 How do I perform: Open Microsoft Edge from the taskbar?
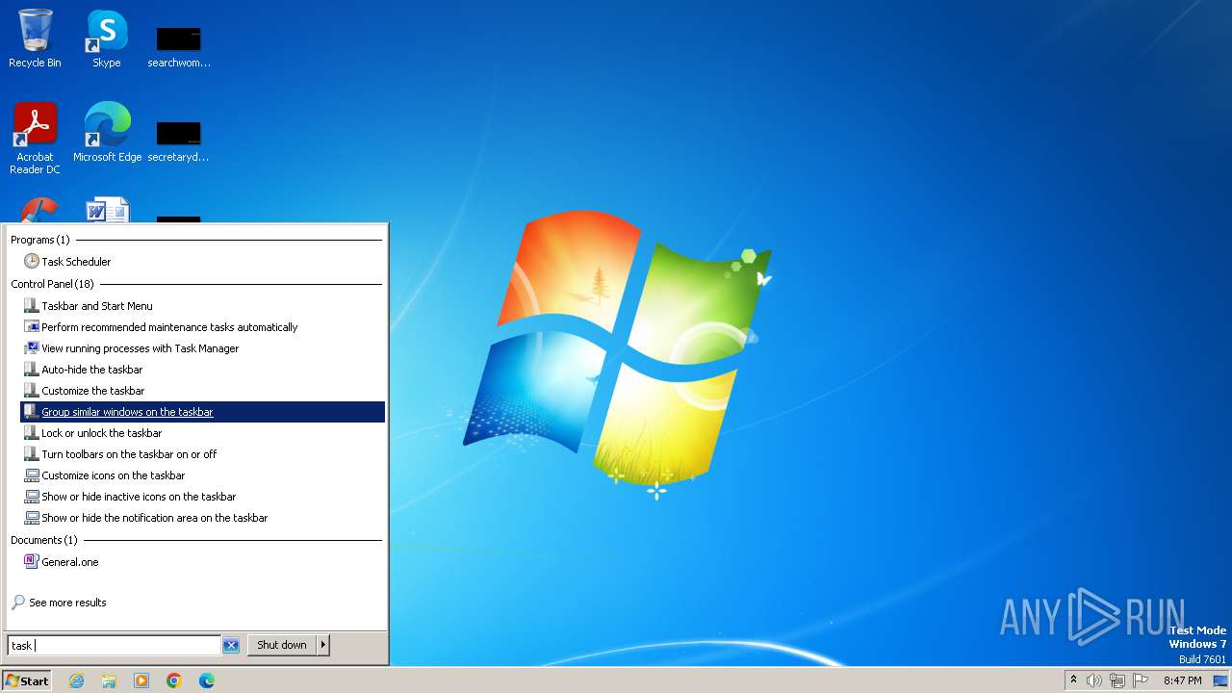tap(207, 680)
